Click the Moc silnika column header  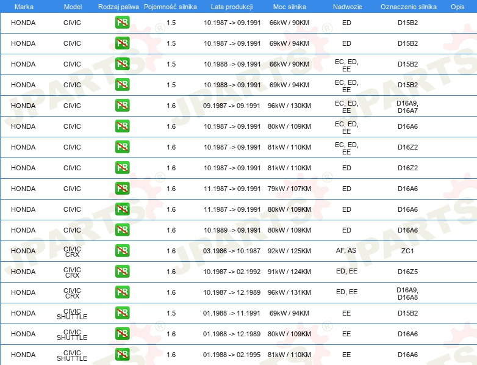click(289, 7)
